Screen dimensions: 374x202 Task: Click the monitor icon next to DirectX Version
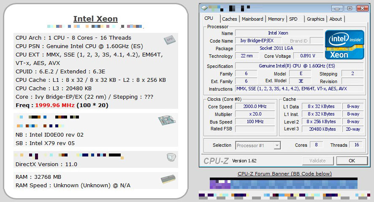171,157
